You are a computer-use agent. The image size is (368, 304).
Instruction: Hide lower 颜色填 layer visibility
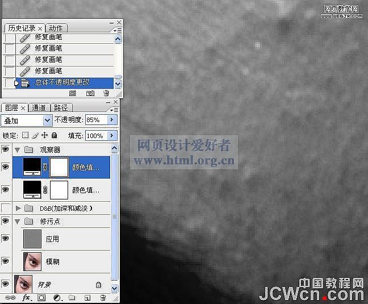tap(6, 189)
